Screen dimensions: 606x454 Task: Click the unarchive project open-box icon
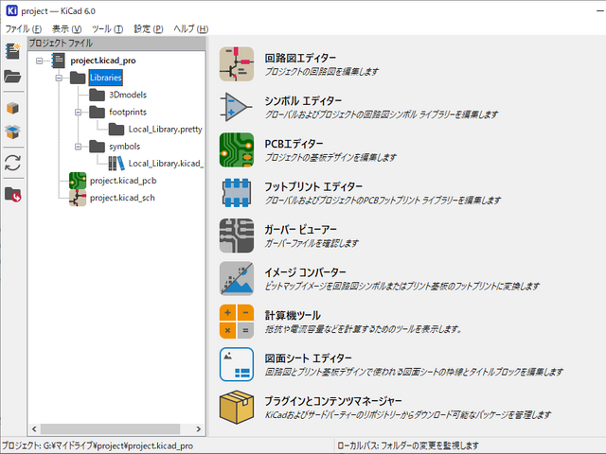12,132
